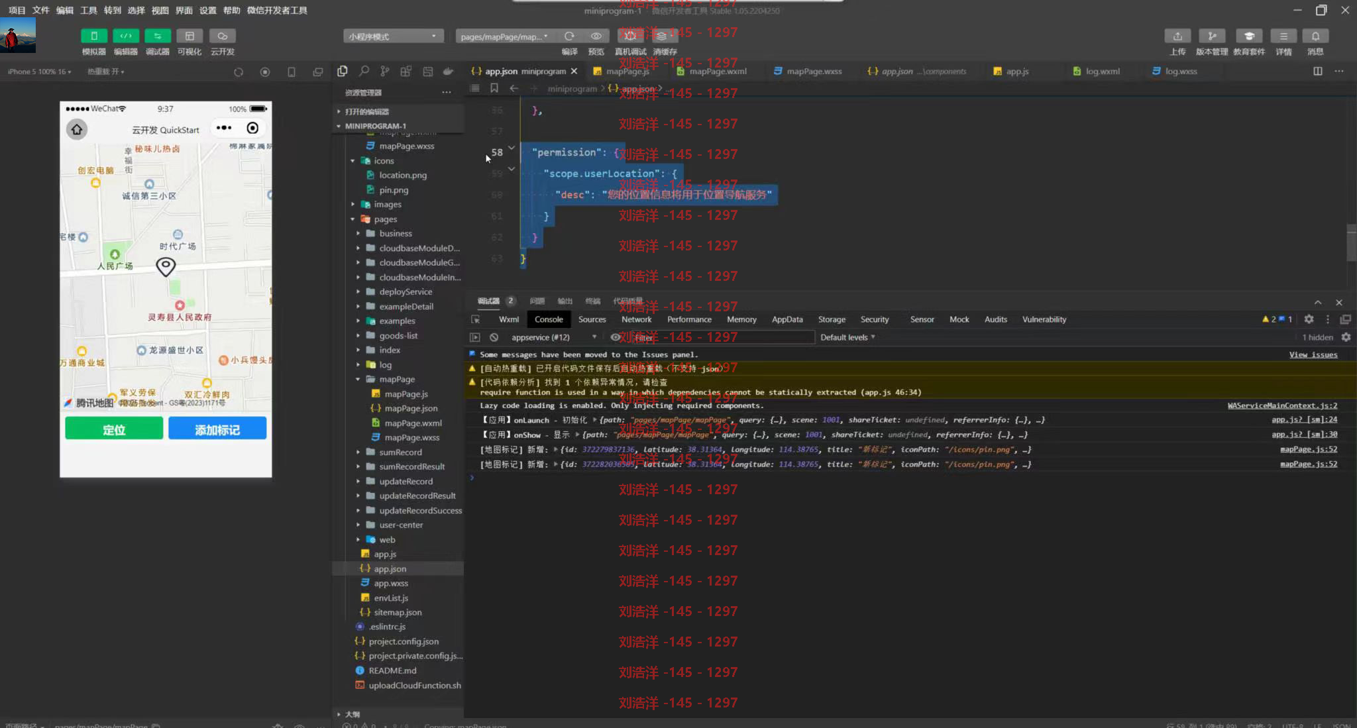This screenshot has height=728, width=1357.
Task: Click the editor vertical scrollbar
Action: click(1351, 243)
